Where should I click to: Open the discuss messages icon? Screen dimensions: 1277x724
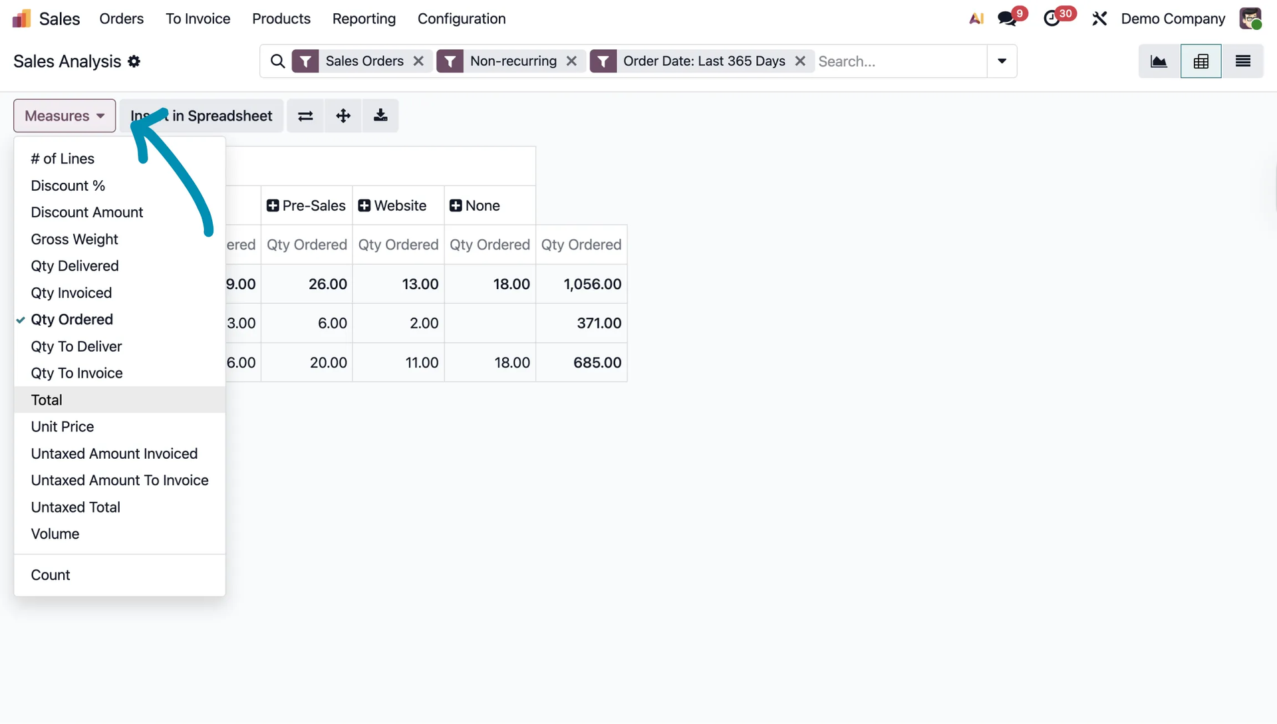click(x=1007, y=19)
